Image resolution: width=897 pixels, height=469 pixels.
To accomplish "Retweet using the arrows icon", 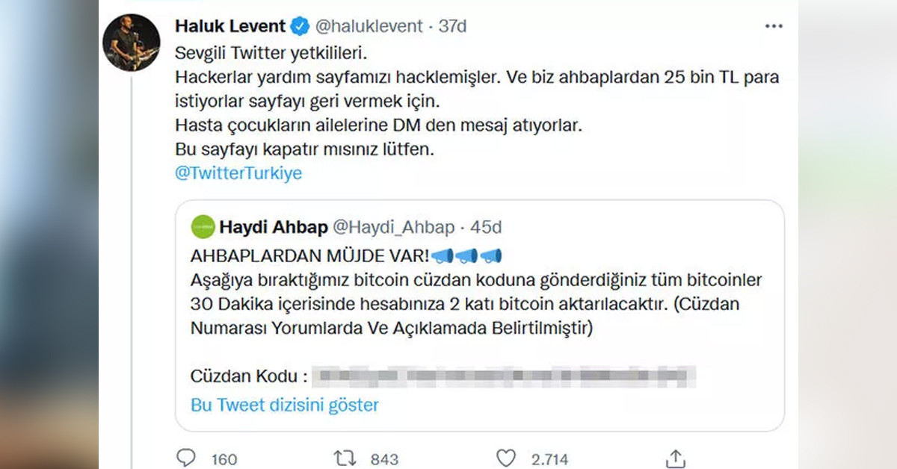I will (x=343, y=458).
